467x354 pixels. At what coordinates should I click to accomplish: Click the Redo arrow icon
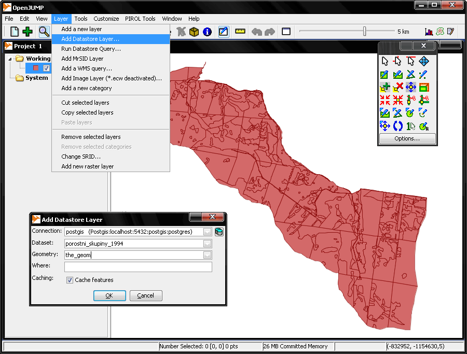[x=270, y=32]
